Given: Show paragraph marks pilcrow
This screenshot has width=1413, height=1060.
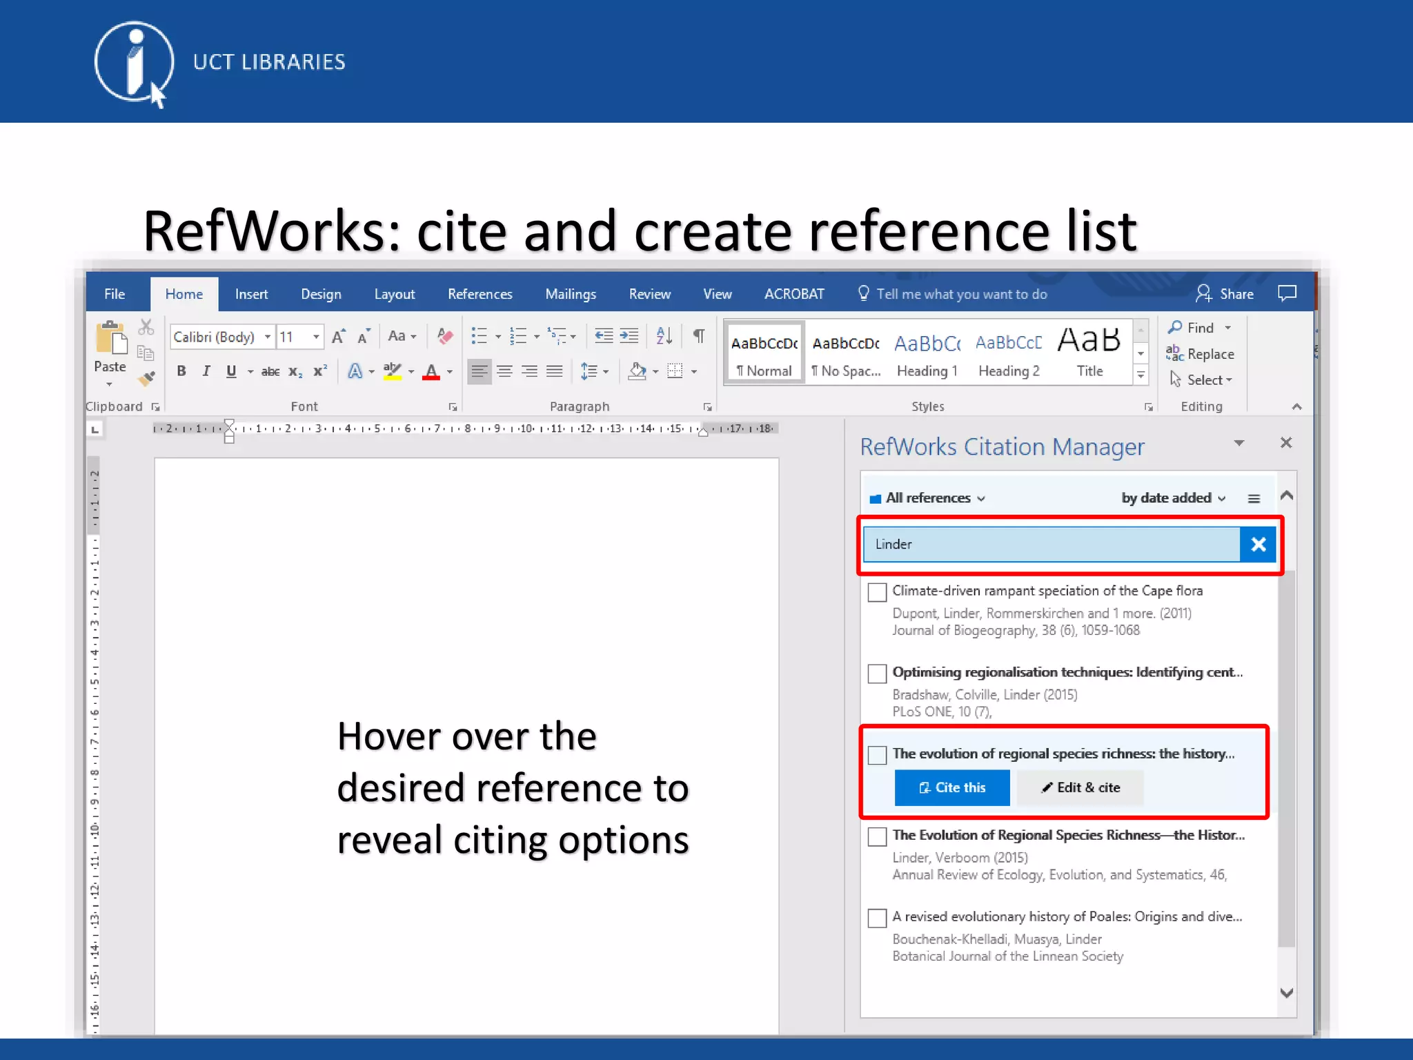Looking at the screenshot, I should coord(699,336).
